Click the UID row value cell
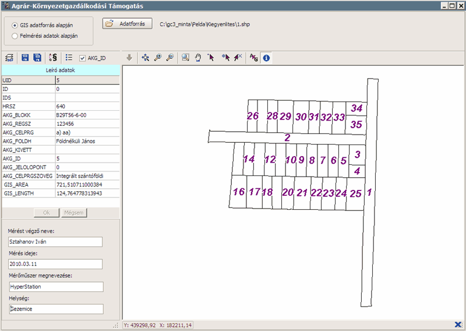466x331 pixels. click(x=87, y=80)
